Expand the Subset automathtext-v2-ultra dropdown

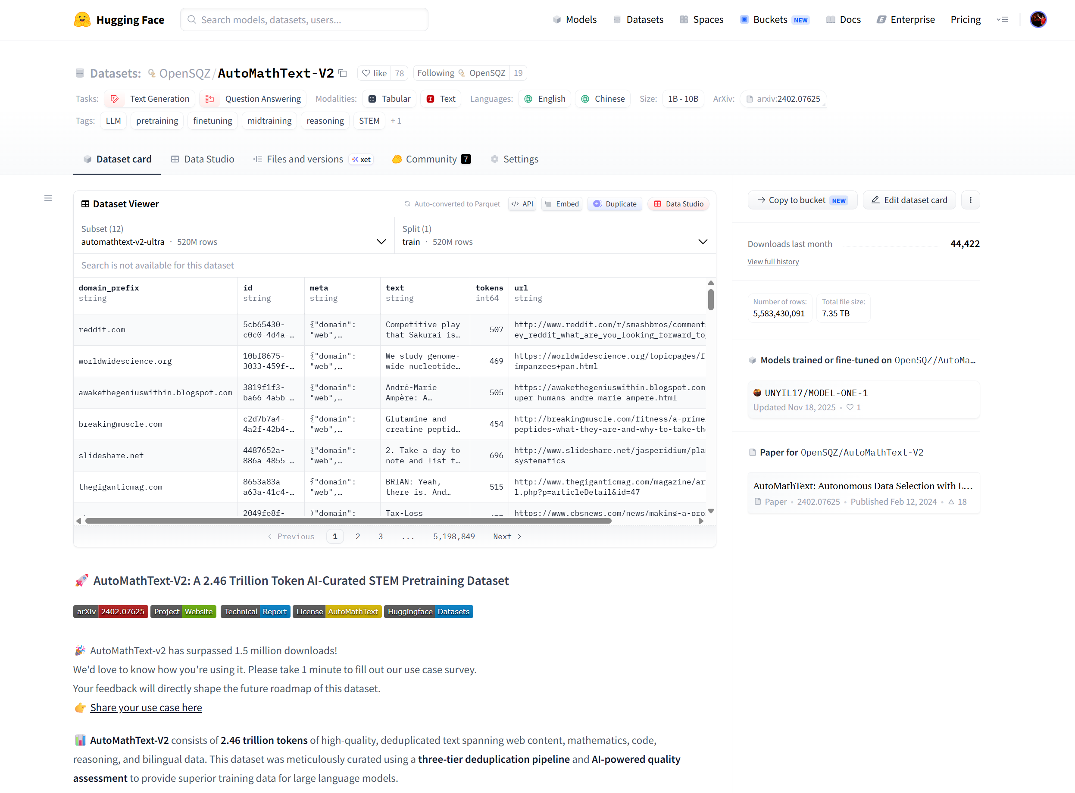tap(234, 236)
